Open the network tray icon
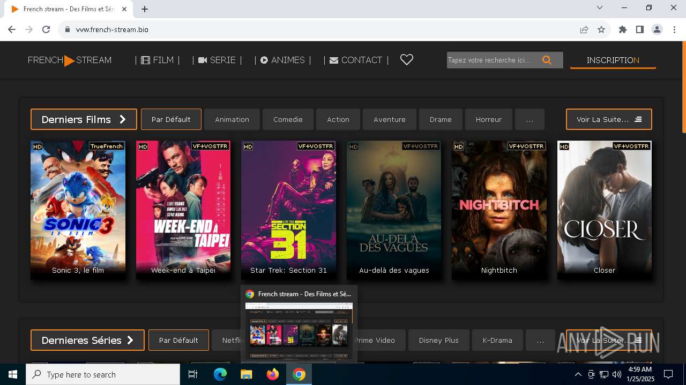686x385 pixels. (x=604, y=374)
